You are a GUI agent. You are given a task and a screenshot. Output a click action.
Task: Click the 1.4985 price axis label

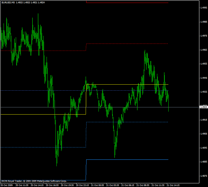pos(204,22)
